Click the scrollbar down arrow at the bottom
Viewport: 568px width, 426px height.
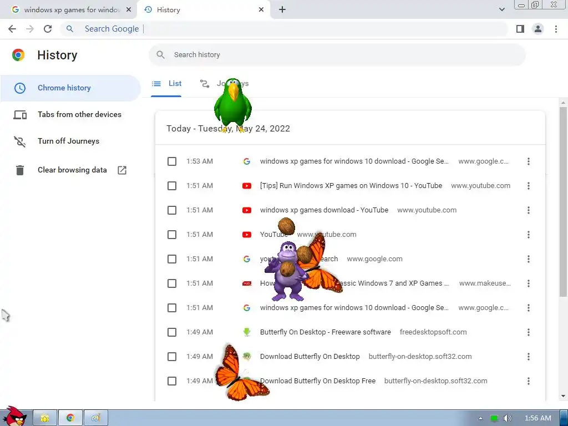(563, 396)
